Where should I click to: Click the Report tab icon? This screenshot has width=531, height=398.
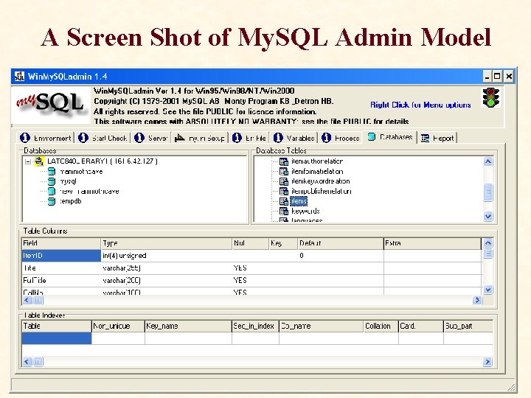click(x=425, y=138)
